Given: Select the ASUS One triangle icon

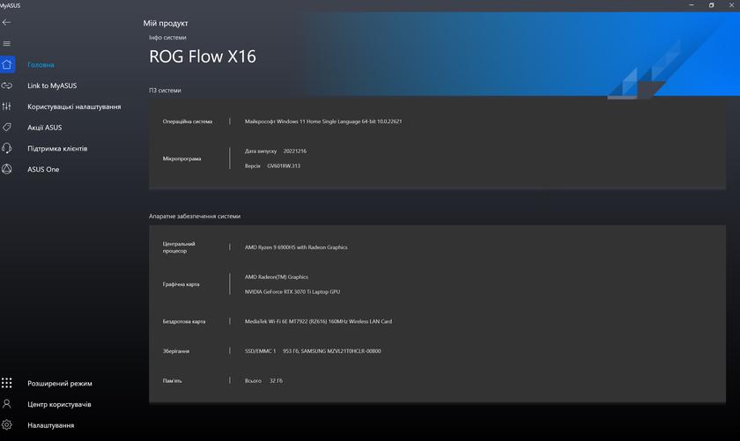Looking at the screenshot, I should 7,169.
